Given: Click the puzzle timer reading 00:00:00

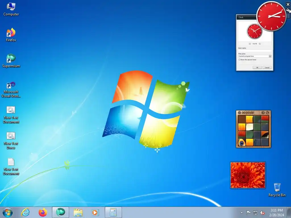Looking at the screenshot, I should (248, 113).
